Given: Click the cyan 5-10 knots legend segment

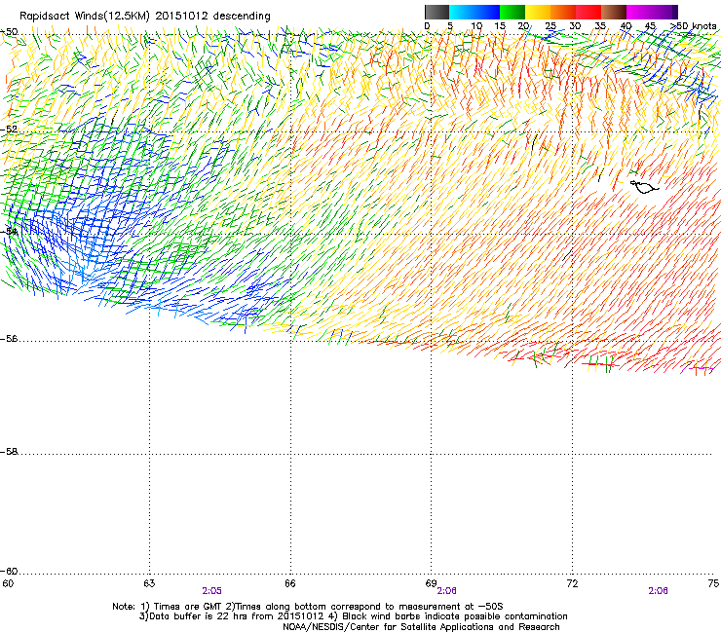Looking at the screenshot, I should click(x=462, y=12).
